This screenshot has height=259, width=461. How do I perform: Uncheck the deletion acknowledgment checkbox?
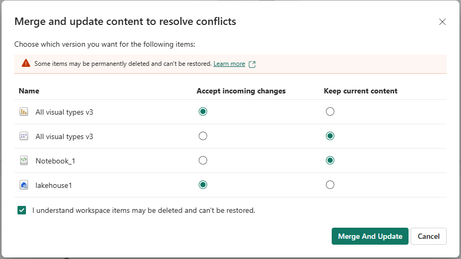[x=22, y=210]
